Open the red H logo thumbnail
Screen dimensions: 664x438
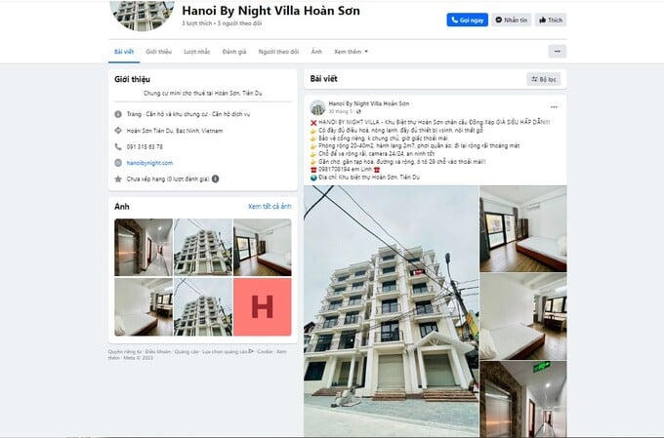pyautogui.click(x=262, y=307)
